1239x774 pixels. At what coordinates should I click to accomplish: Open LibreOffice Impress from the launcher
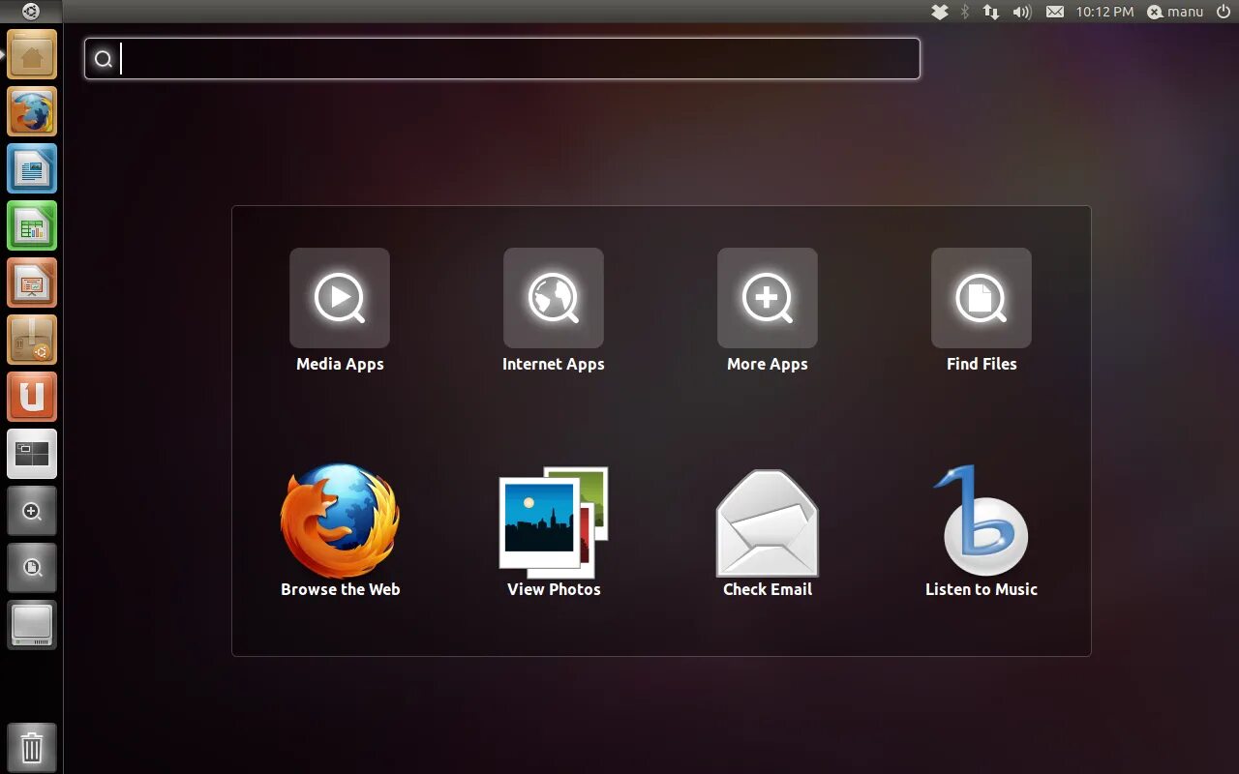pyautogui.click(x=32, y=283)
